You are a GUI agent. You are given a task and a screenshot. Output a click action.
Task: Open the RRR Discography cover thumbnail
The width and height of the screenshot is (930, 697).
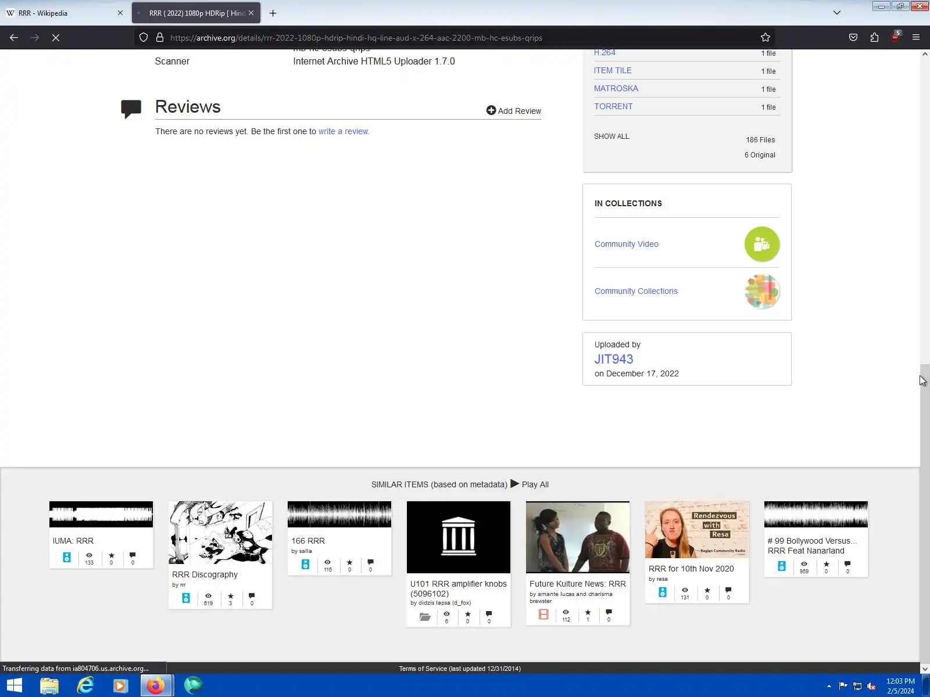(220, 533)
